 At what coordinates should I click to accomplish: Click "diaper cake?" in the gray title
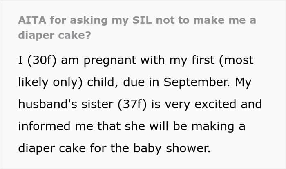[x=55, y=35]
